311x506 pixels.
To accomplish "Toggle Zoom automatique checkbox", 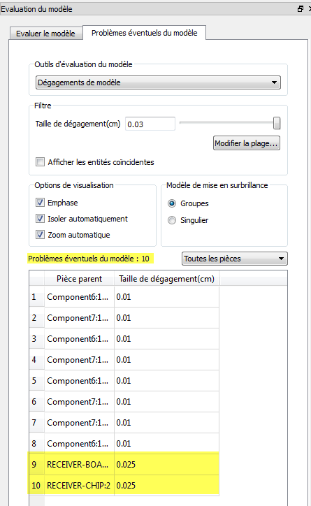I will 40,235.
